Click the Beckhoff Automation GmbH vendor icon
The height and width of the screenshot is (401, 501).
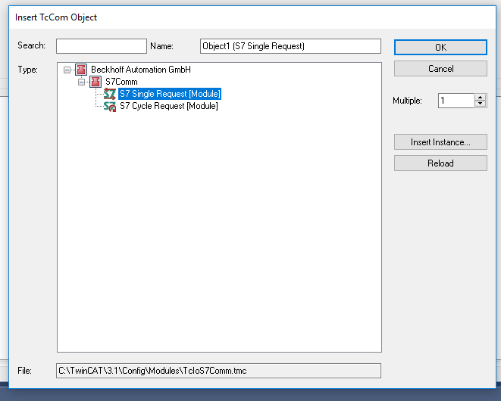click(x=81, y=70)
